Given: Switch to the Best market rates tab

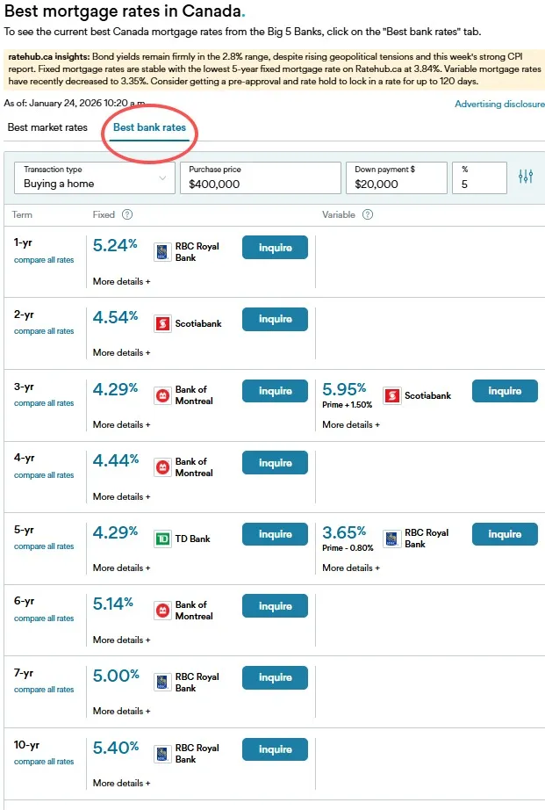Looking at the screenshot, I should (x=47, y=127).
